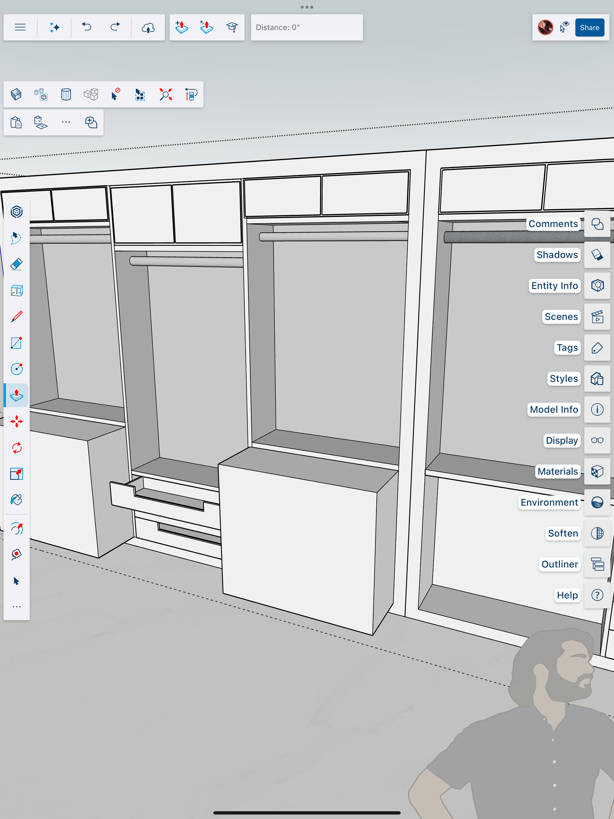
Task: Toggle the follow collaborators eye icon
Action: (x=564, y=28)
